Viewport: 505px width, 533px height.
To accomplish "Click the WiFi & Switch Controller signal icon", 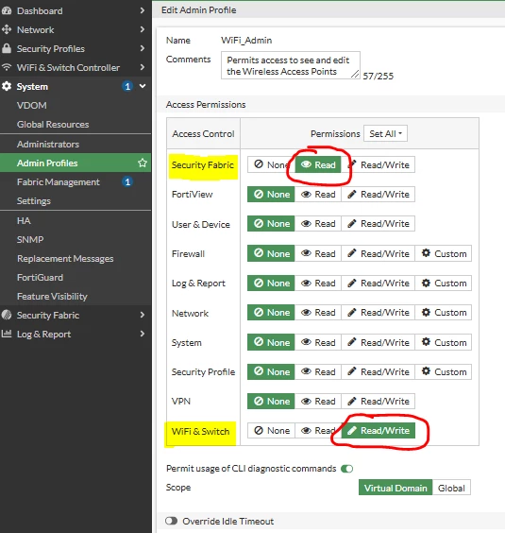I will (7, 67).
